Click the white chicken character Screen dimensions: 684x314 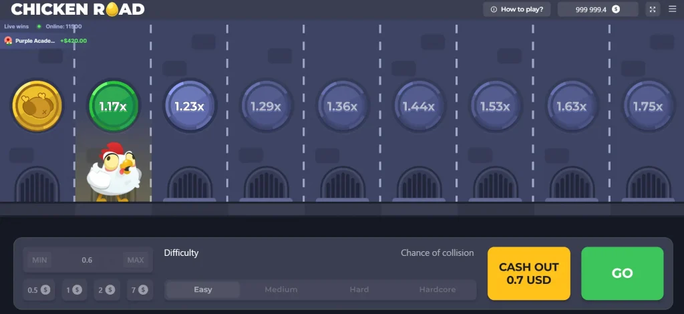tap(112, 172)
